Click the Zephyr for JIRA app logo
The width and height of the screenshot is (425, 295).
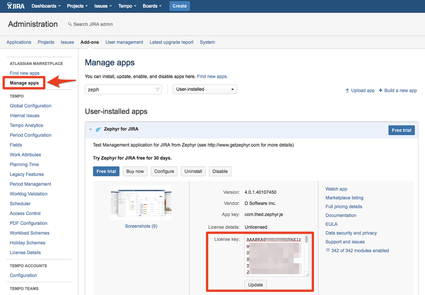98,129
